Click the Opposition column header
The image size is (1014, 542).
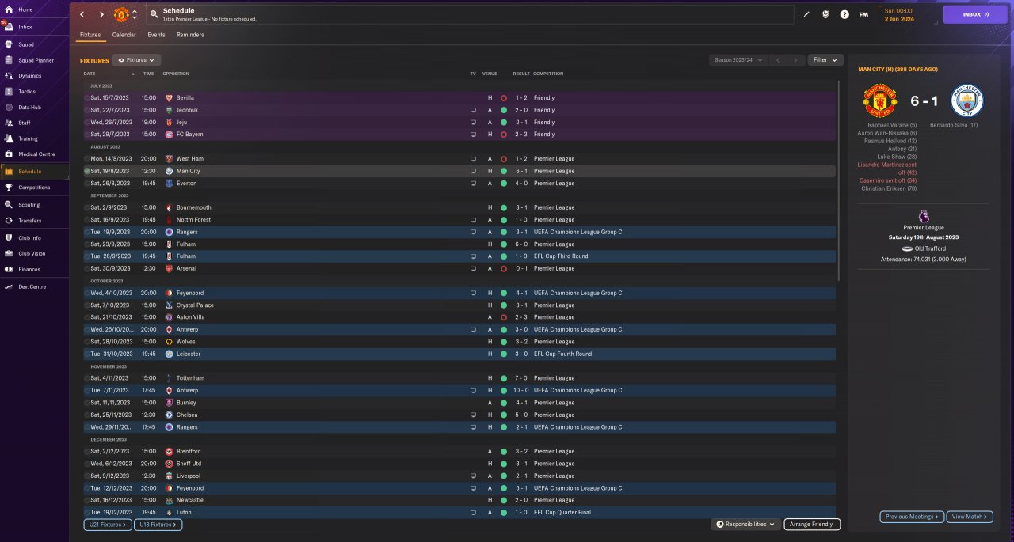point(176,74)
